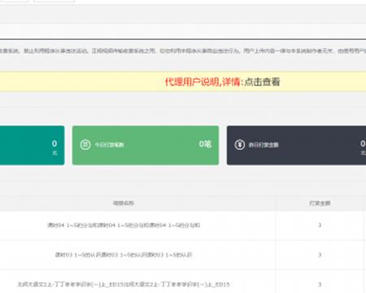Select the teal stats card showing 0元
This screenshot has width=366, height=293.
(33, 145)
